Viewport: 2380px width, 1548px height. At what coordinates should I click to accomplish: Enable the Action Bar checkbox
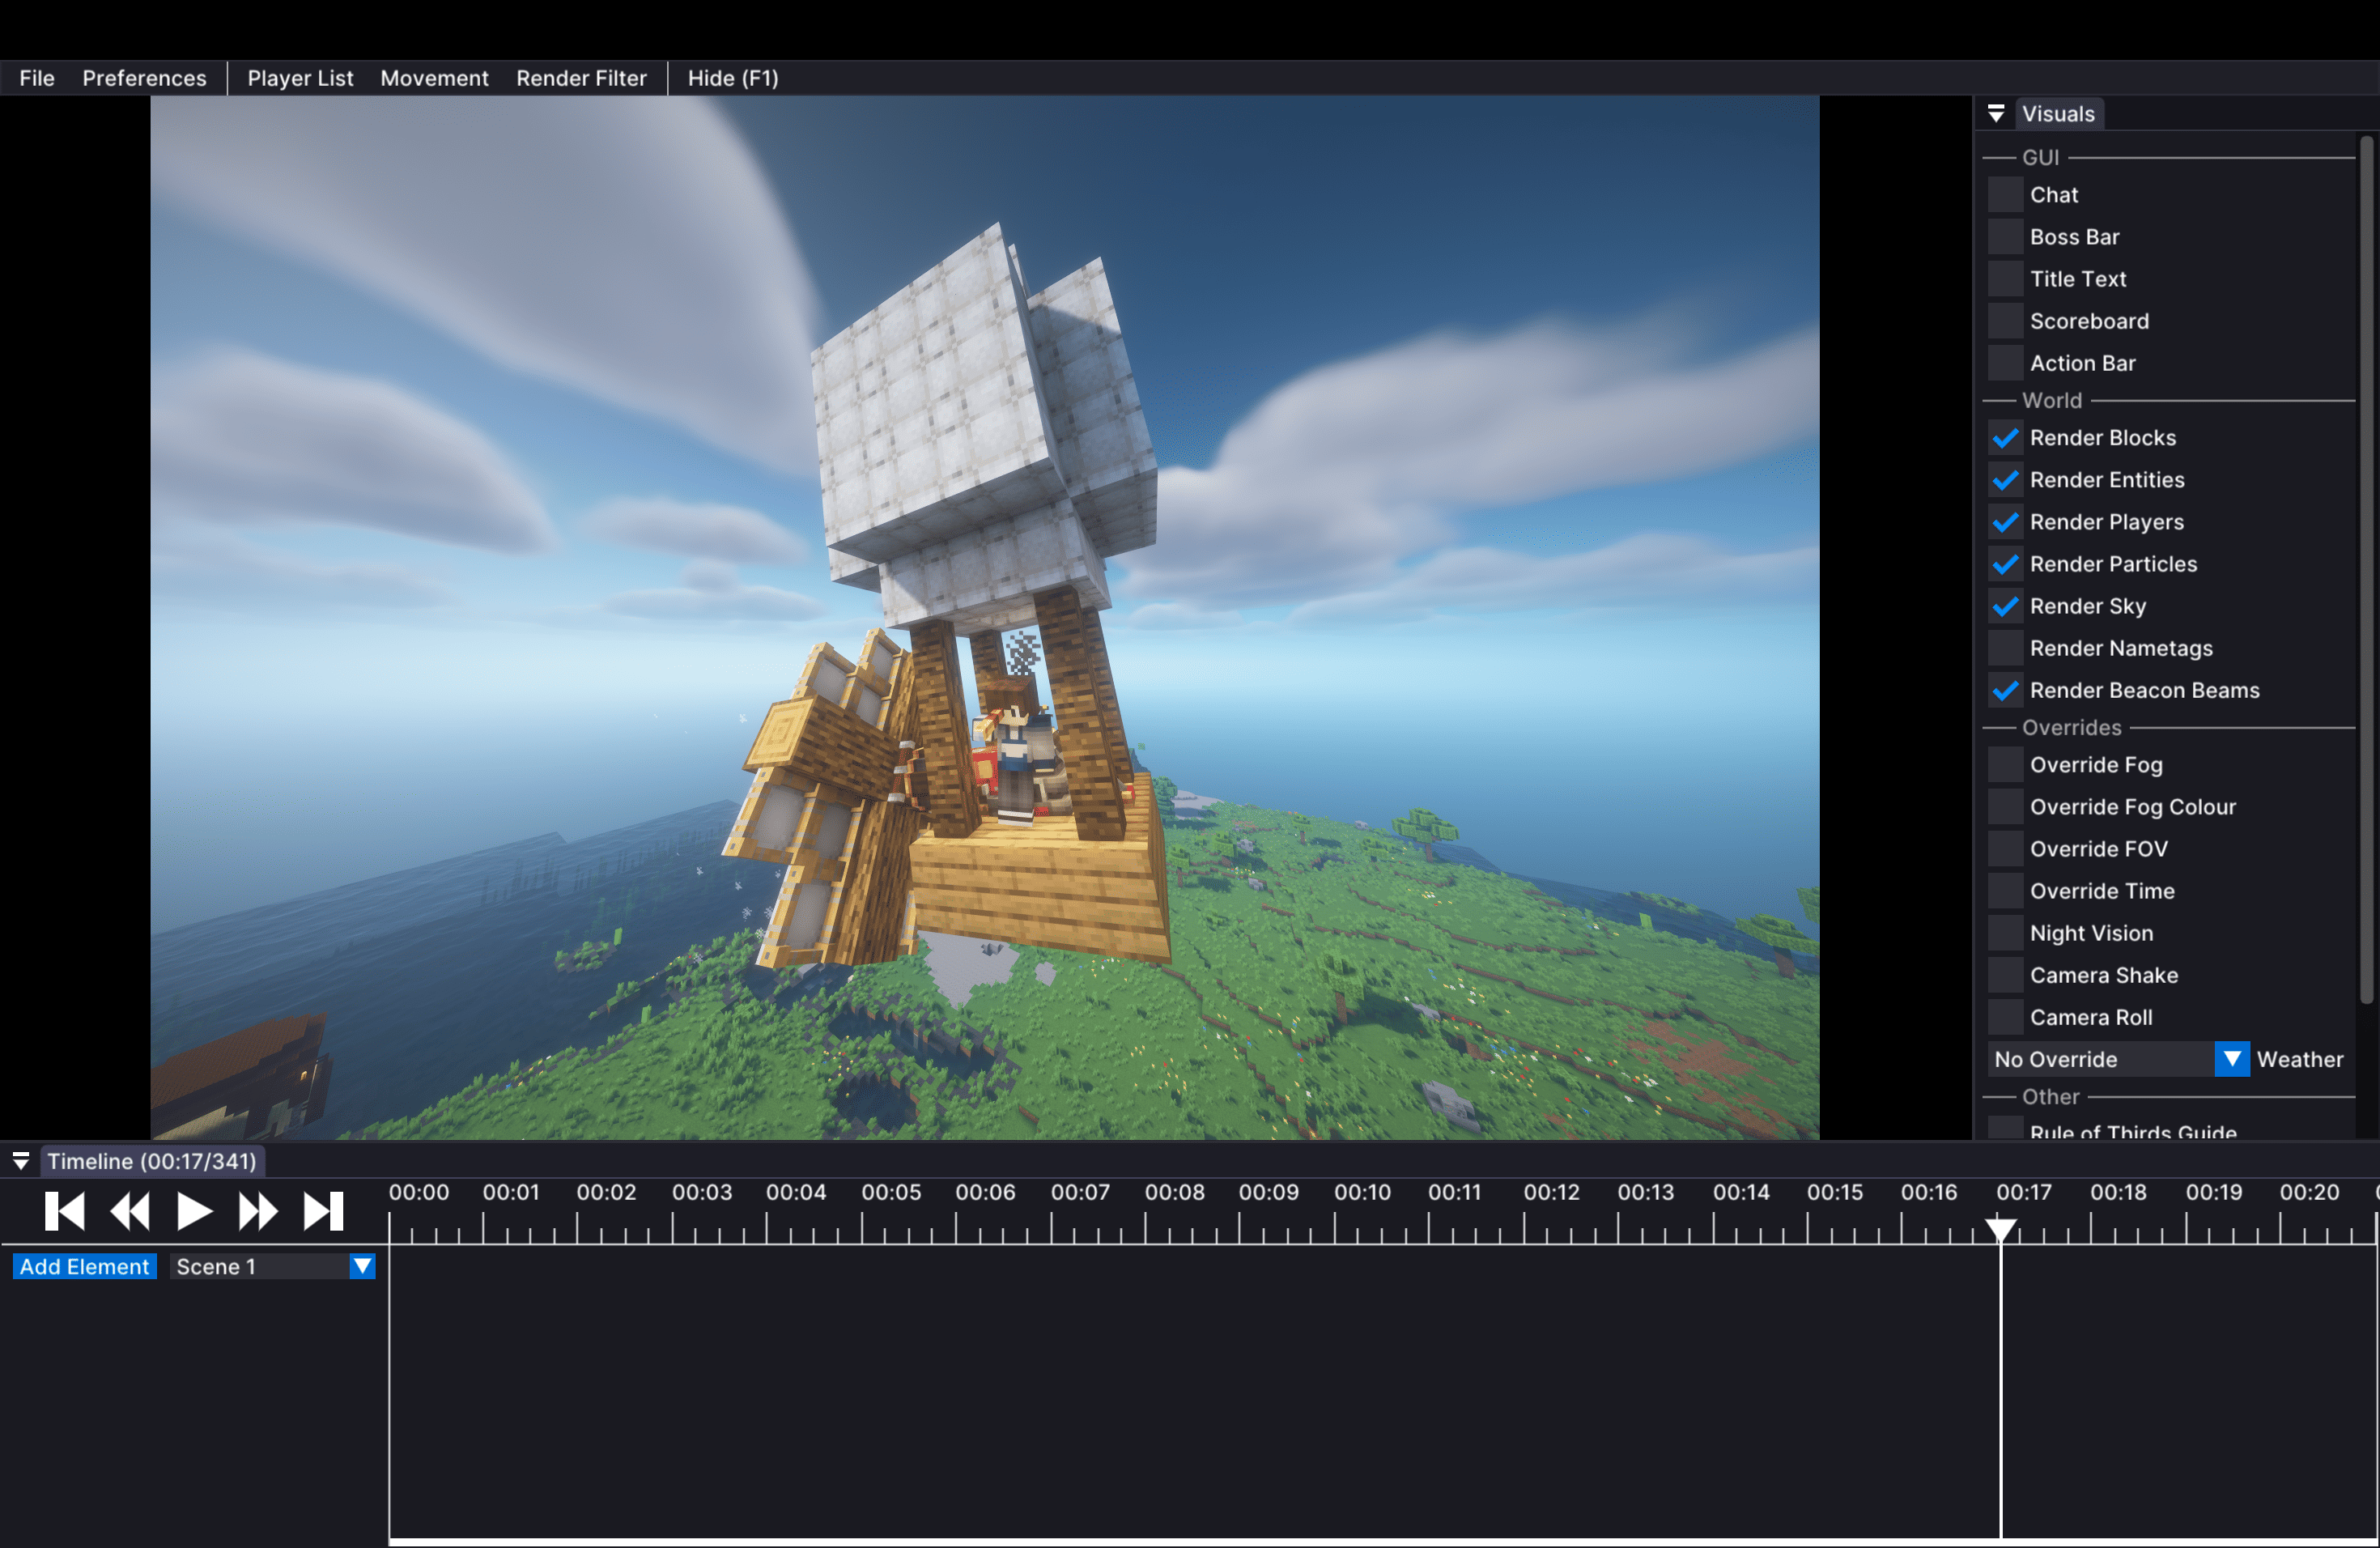click(x=2005, y=363)
